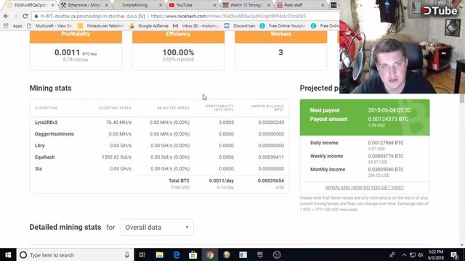Click the H-BIT site security certificate label
This screenshot has height=261, width=465.
(90, 16)
